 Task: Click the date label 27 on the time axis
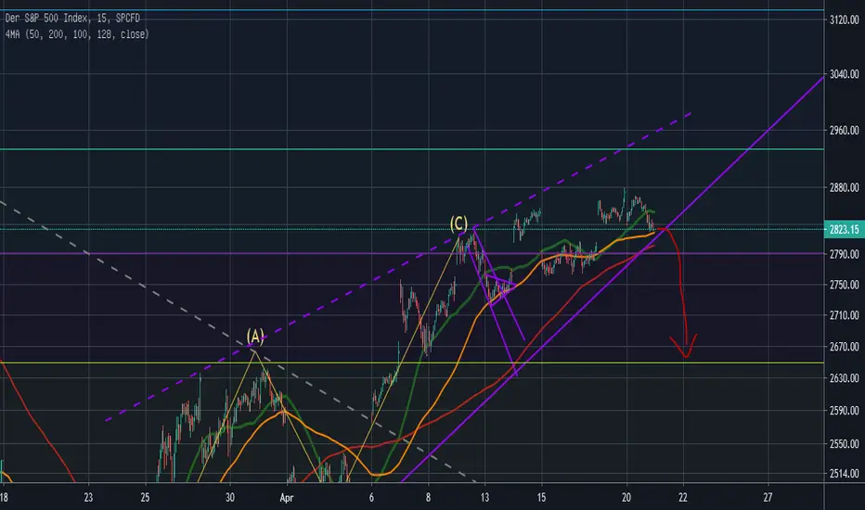pyautogui.click(x=768, y=497)
